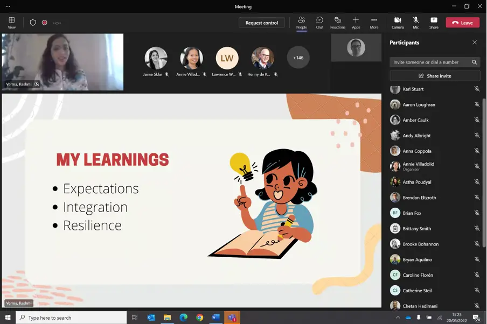Leave the meeting
The width and height of the screenshot is (487, 324).
[x=462, y=23]
